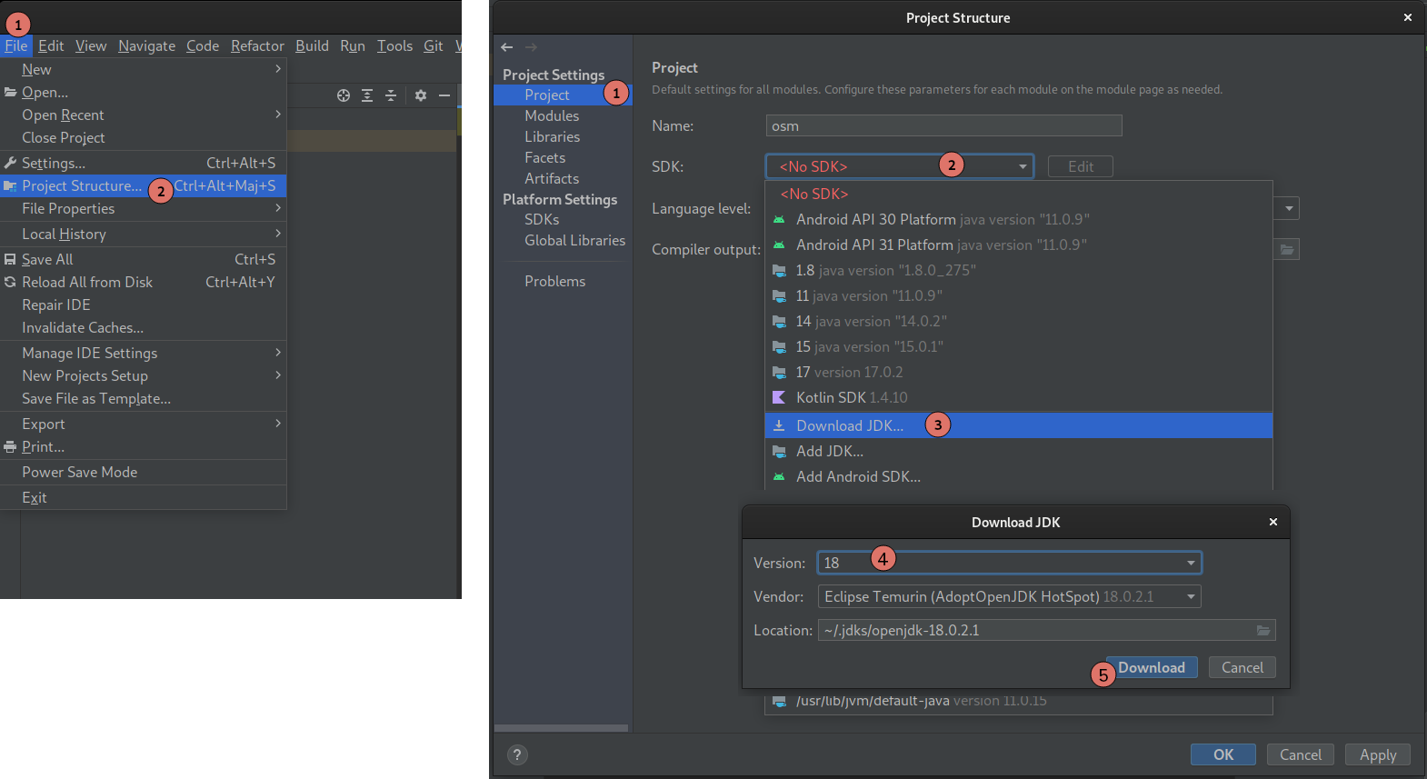The width and height of the screenshot is (1427, 779).
Task: Click the help question mark button
Action: point(517,754)
